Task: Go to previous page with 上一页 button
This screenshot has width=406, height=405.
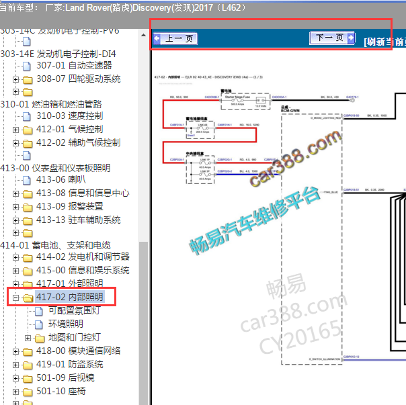Action: (x=175, y=38)
